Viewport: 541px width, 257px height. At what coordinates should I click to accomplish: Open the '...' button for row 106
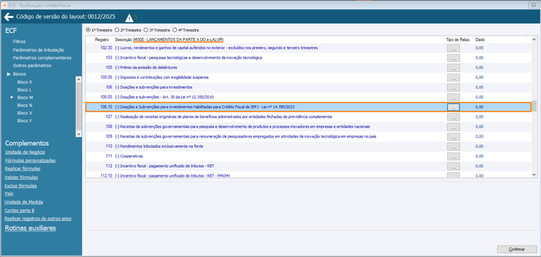453,88
